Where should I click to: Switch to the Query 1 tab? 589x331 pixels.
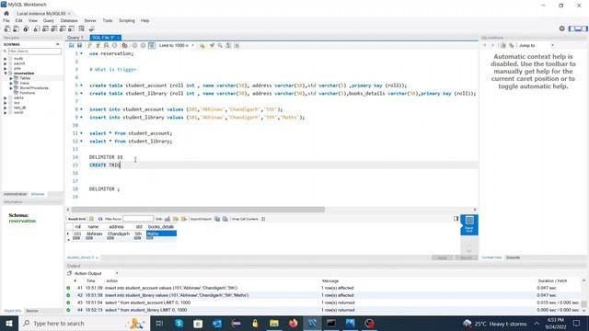[x=75, y=38]
